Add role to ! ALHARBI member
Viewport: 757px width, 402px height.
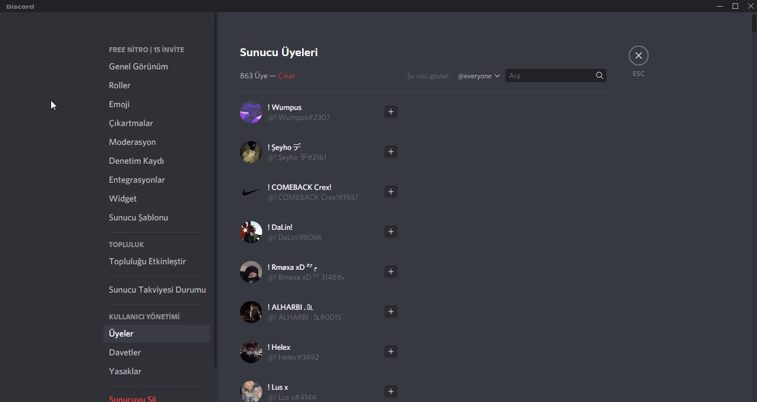click(x=391, y=311)
